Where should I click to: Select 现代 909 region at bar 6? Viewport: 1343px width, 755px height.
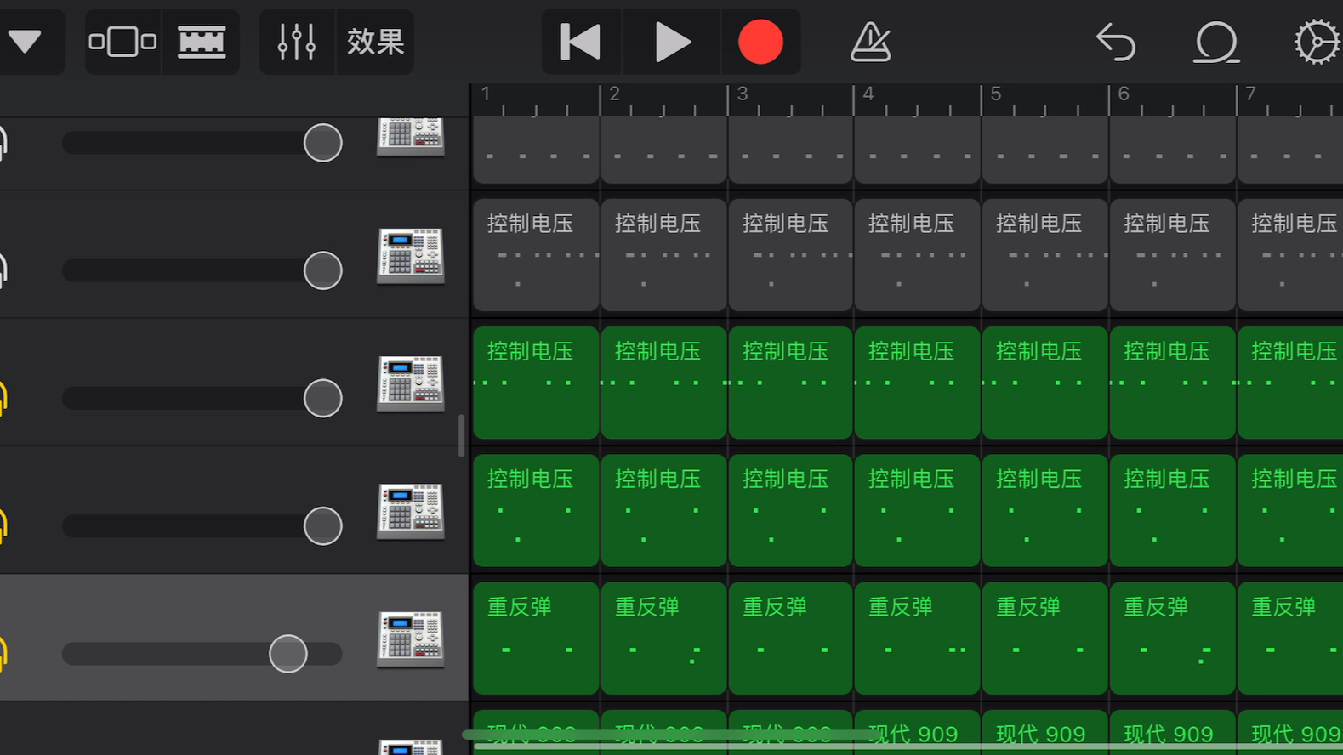(1172, 733)
